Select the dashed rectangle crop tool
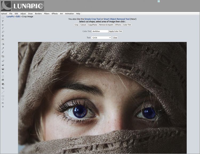200x154 pixels. click(3, 18)
